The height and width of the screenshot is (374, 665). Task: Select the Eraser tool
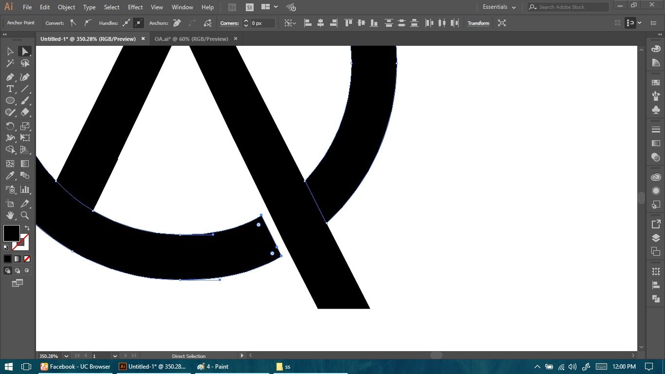[25, 112]
